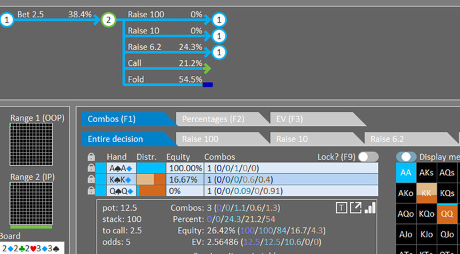Click player 2 decision node in tree
The width and height of the screenshot is (460, 254).
click(109, 20)
